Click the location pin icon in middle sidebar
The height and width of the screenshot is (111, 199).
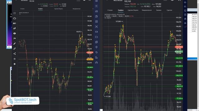tap(96, 47)
